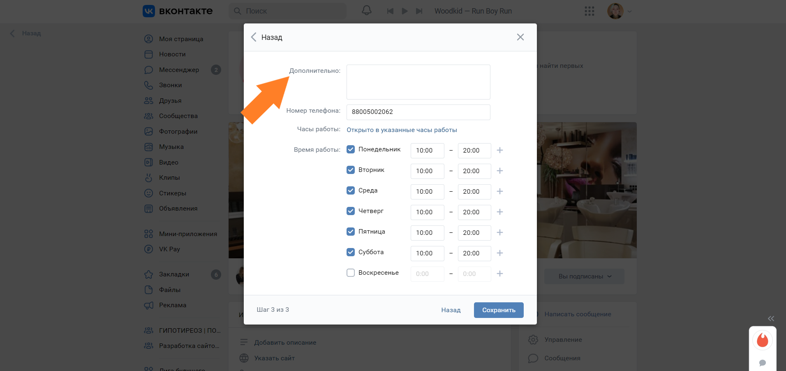Screen dimensions: 786x371
Task: Open the Вы подписаны dropdown
Action: tap(584, 276)
